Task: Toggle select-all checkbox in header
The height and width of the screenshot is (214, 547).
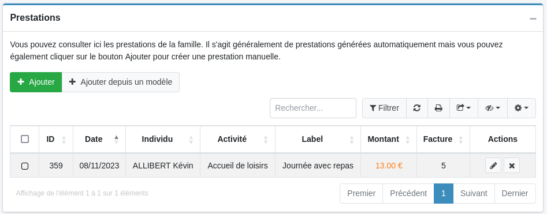Action: pos(25,139)
